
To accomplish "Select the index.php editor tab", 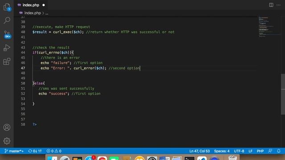I will point(31,5).
